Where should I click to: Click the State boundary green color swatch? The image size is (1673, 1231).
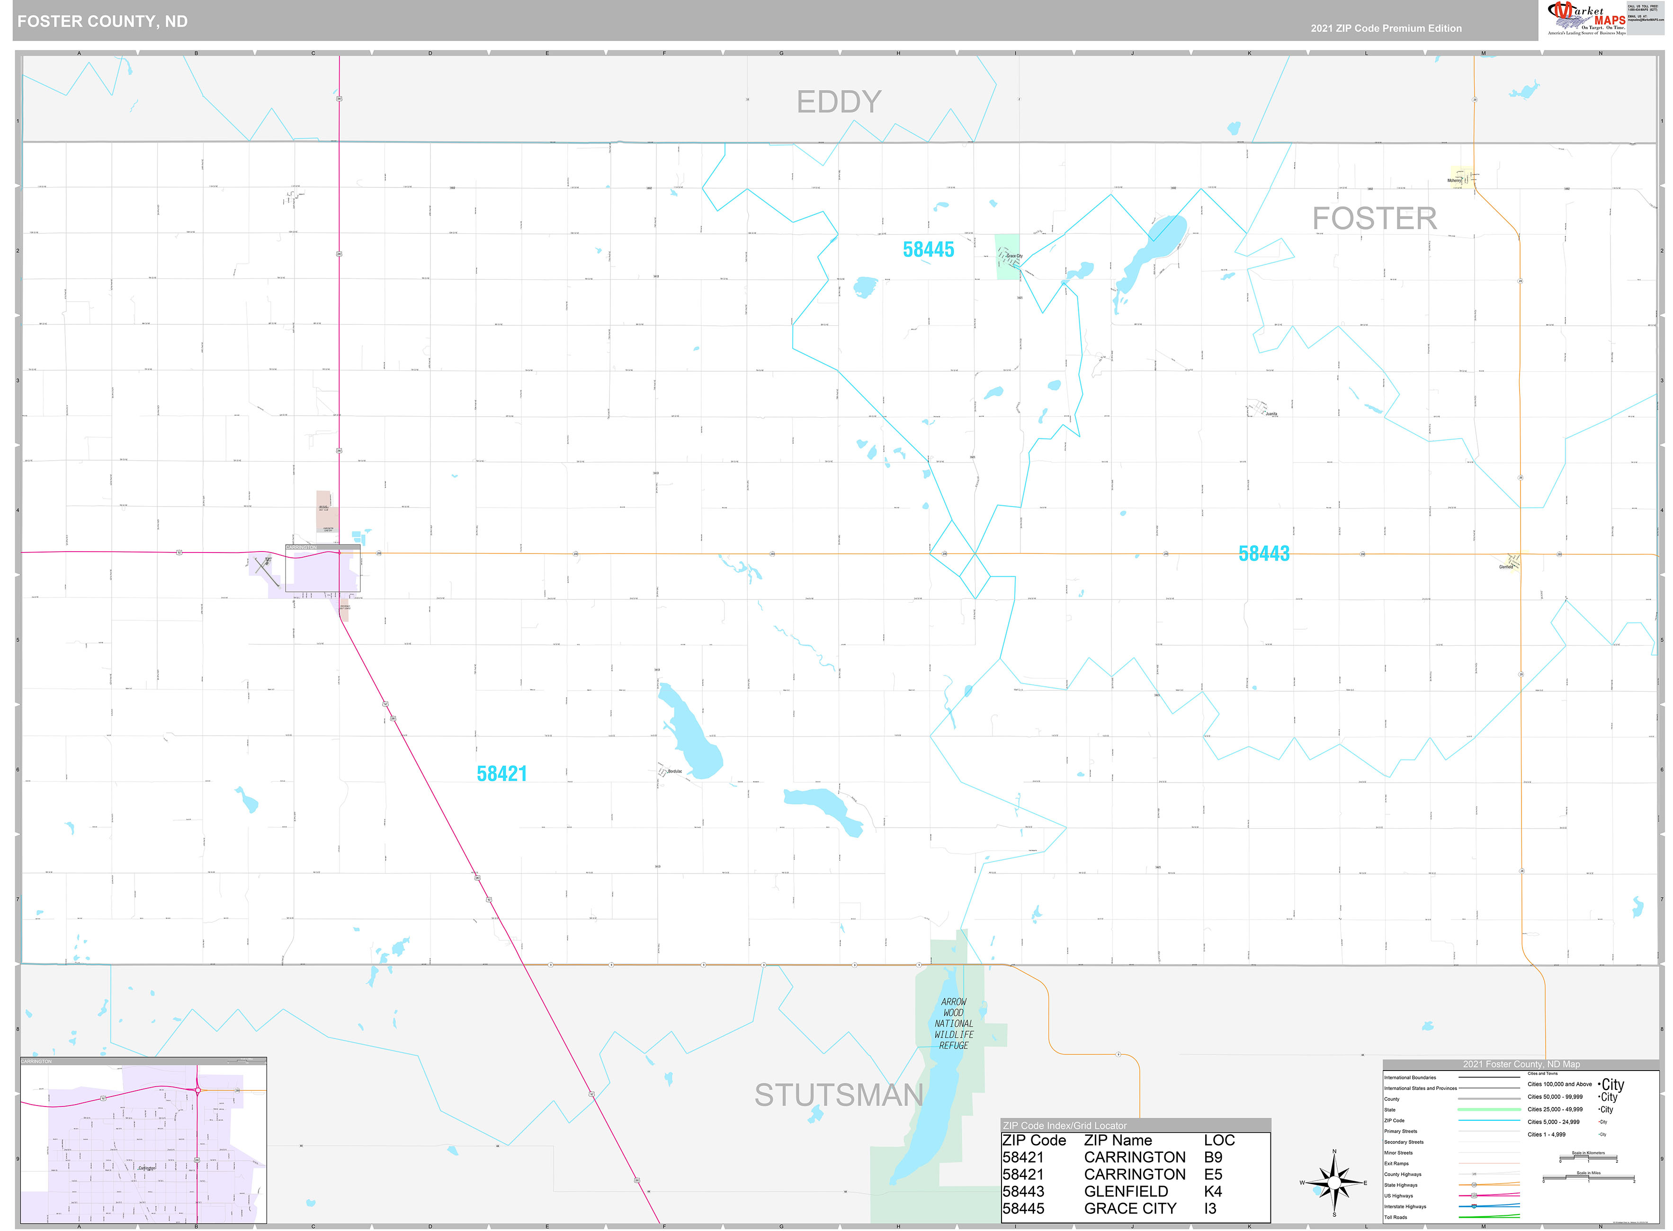pos(1489,1109)
